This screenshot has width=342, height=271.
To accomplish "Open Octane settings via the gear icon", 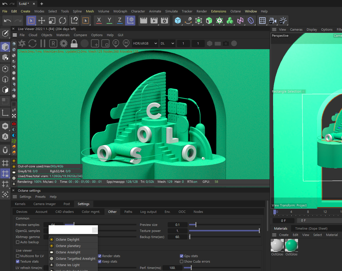I will coord(64,43).
